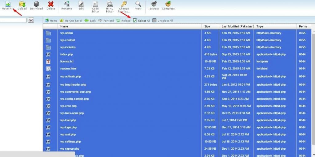Click the Move File toolbar icon
Screen dimensions: 315x157
coord(8,4)
